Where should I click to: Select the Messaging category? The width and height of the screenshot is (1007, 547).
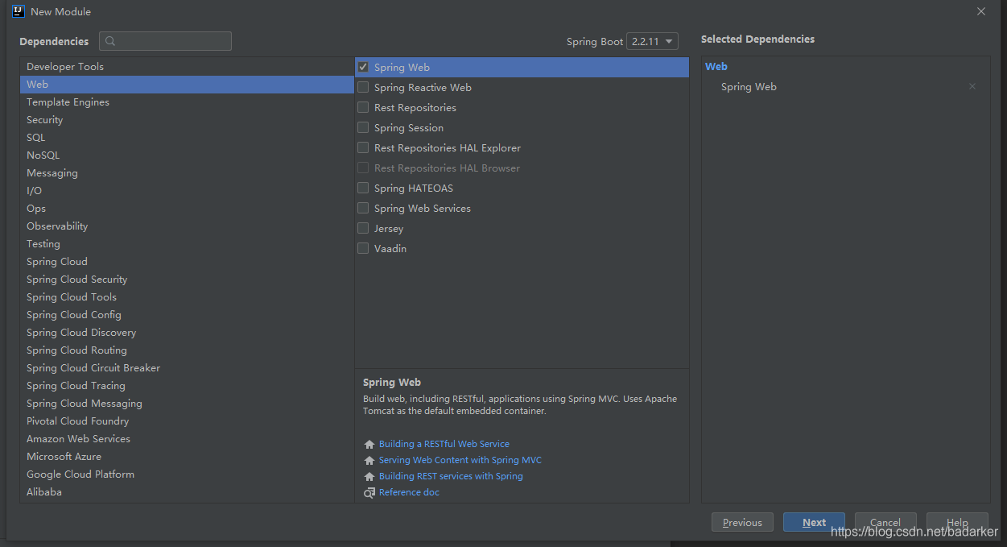pyautogui.click(x=187, y=173)
